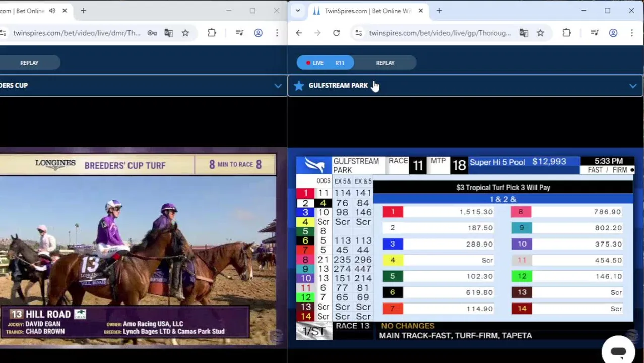
Task: View site information in left window address bar
Action: point(3,33)
